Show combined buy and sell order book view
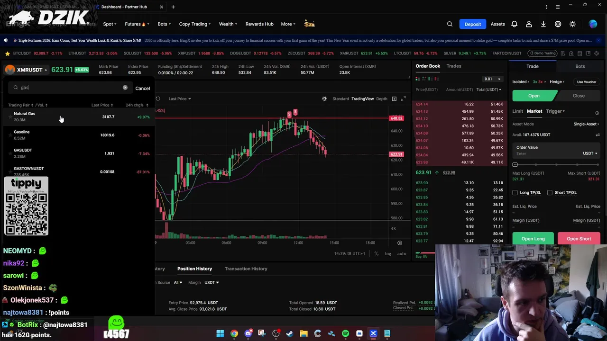 [418, 79]
